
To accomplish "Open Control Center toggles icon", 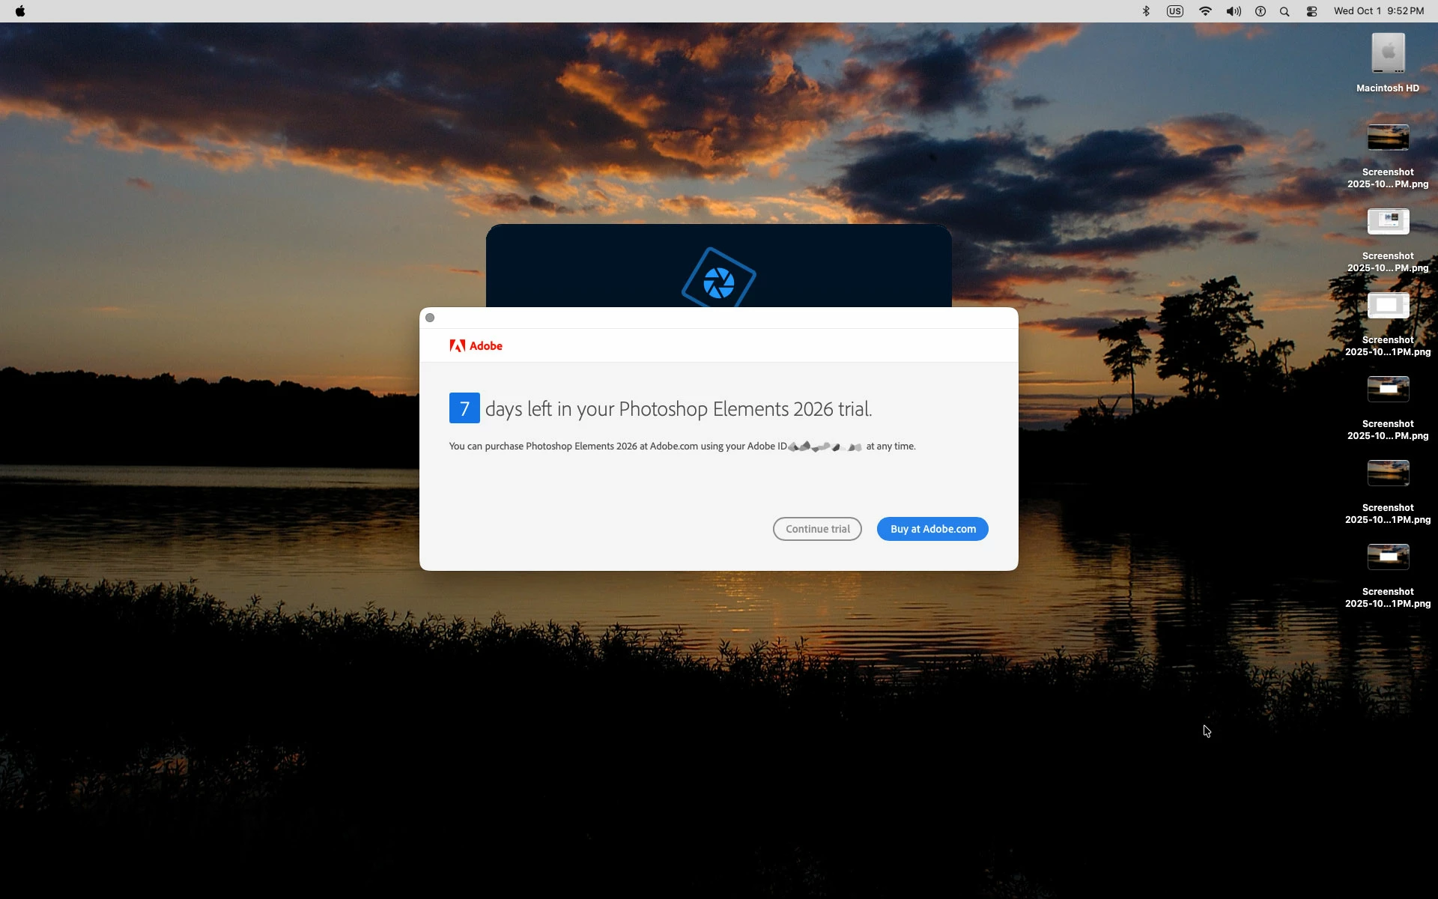I will (x=1311, y=11).
